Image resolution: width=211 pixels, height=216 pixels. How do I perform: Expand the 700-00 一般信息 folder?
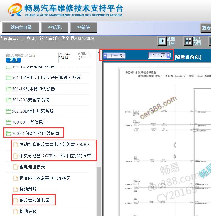(x=28, y=122)
